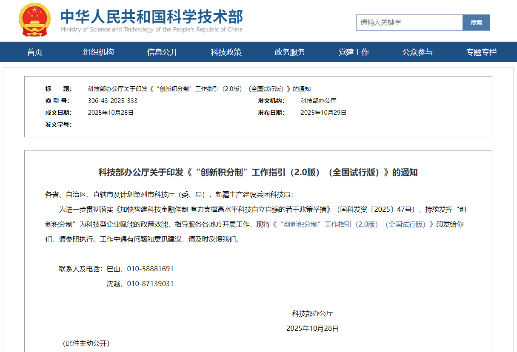Open the 党建工作 navigation item
The height and width of the screenshot is (352, 517).
pyautogui.click(x=354, y=52)
